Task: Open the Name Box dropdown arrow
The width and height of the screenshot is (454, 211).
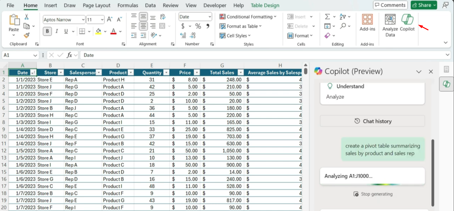Action: pos(35,55)
